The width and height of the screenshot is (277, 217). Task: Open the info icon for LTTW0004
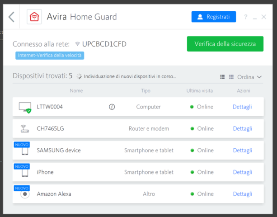coord(112,107)
